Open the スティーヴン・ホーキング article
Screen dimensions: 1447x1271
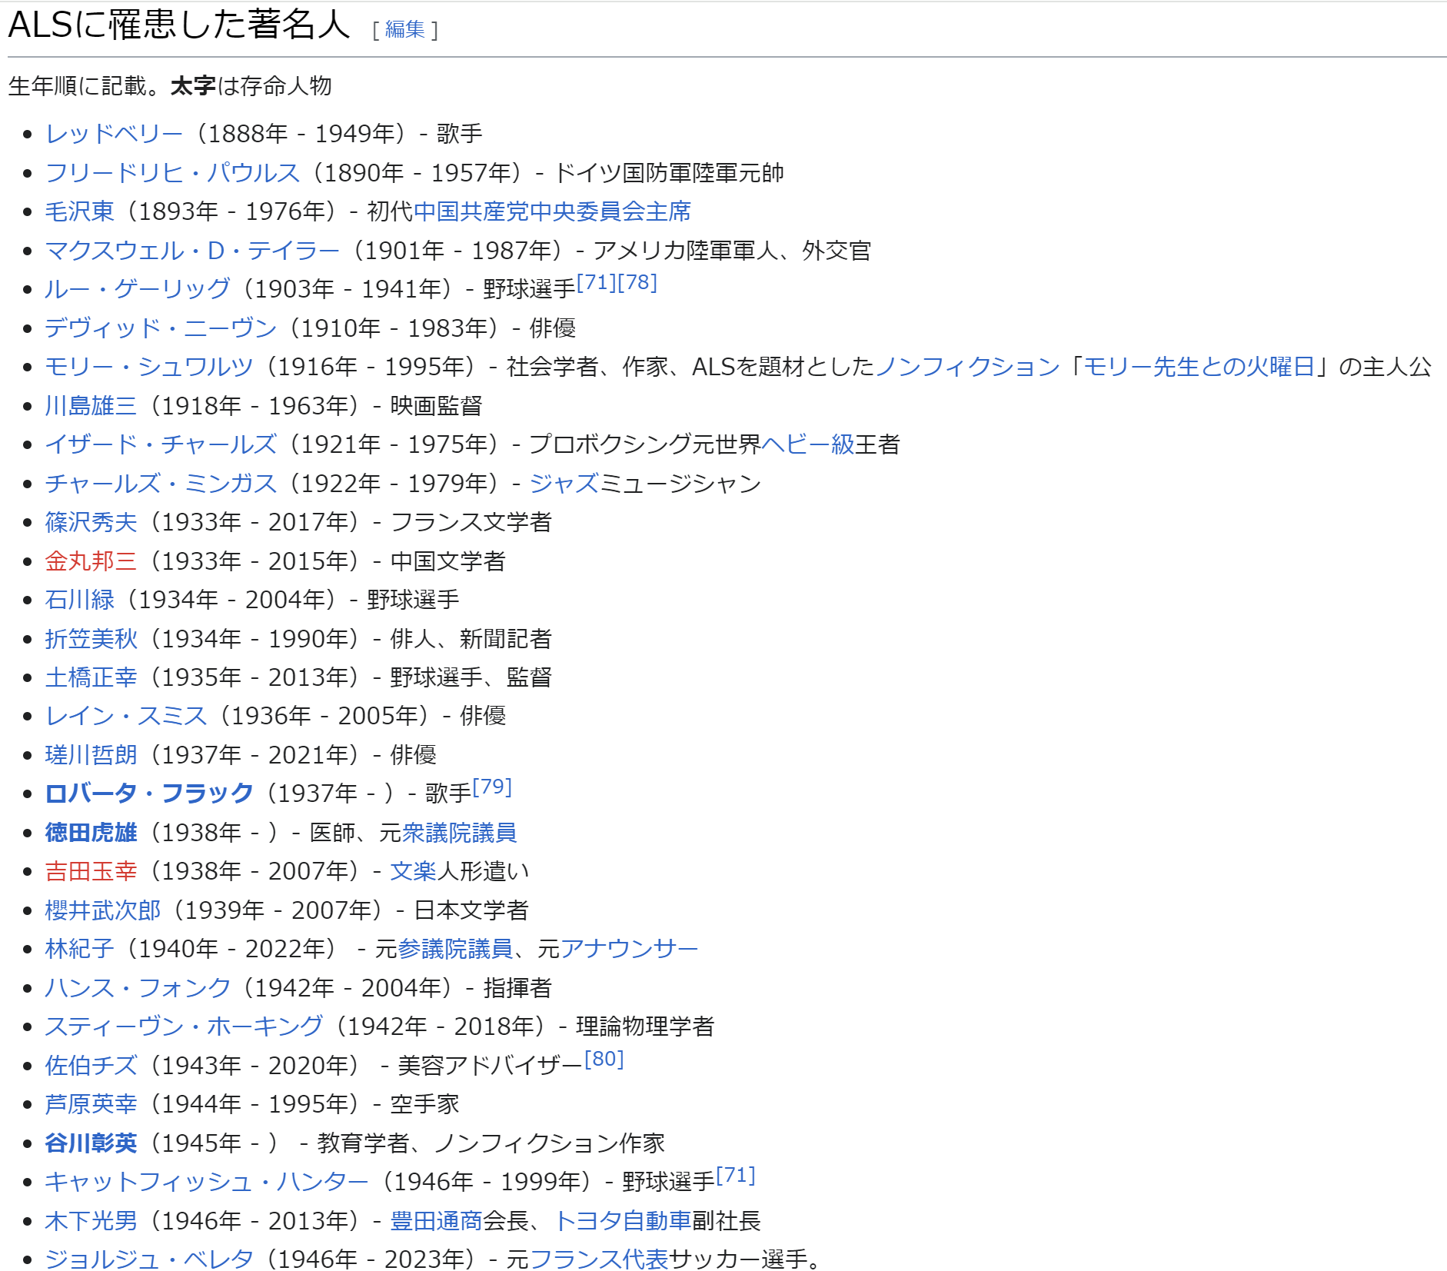click(184, 1026)
